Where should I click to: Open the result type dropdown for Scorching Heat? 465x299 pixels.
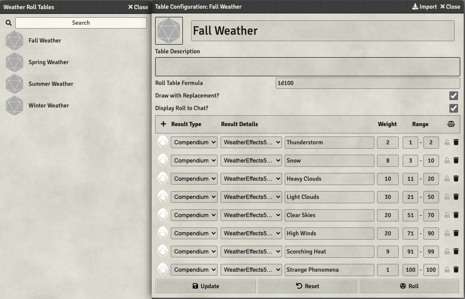point(194,251)
